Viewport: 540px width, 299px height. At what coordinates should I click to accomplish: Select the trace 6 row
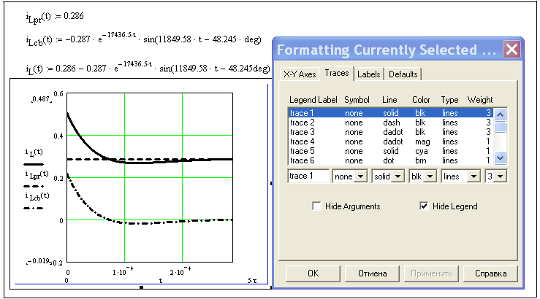(390, 160)
